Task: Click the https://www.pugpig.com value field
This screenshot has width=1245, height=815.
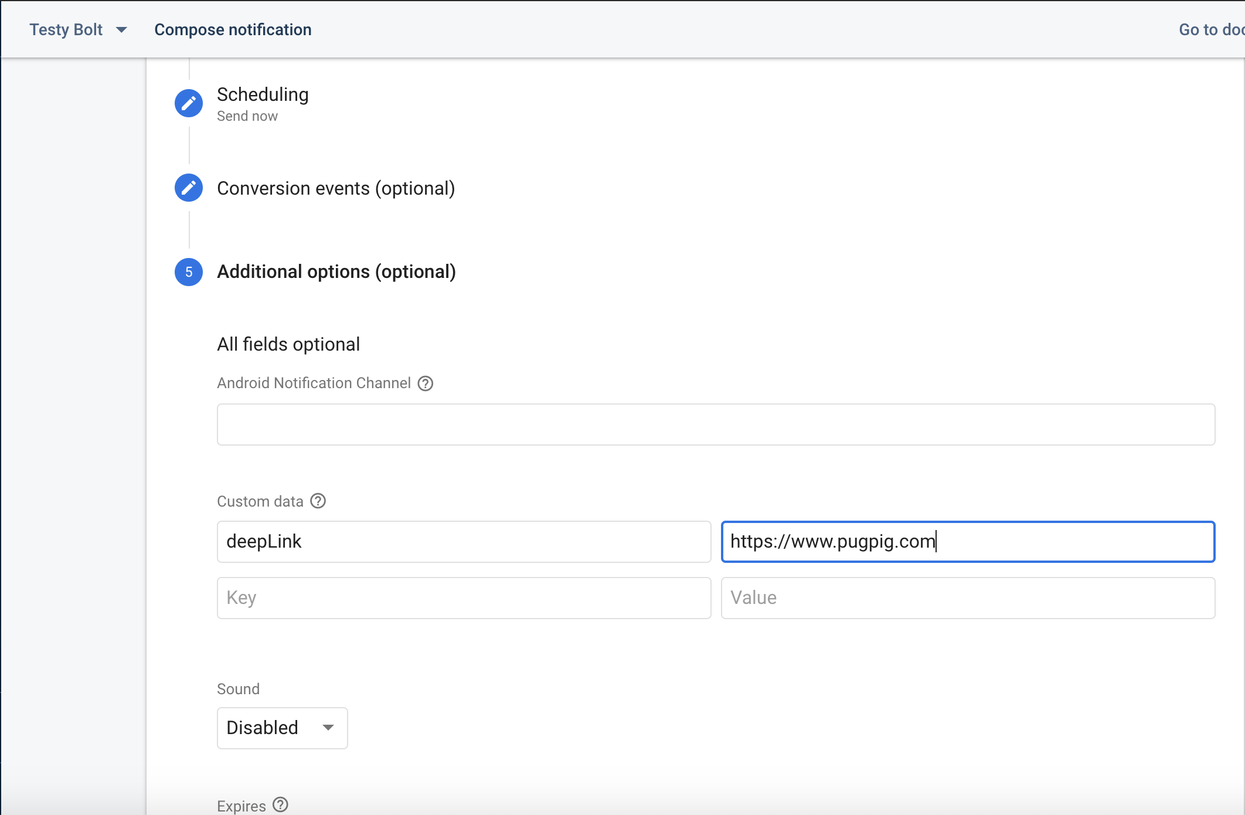Action: tap(968, 542)
